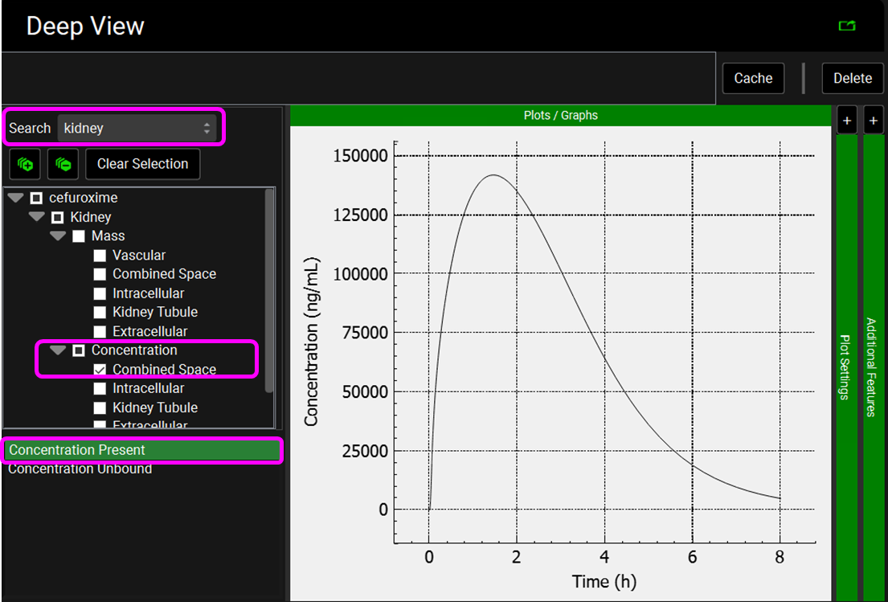This screenshot has width=888, height=602.
Task: Check the Vascular checkbox under Mass
Action: coord(100,256)
